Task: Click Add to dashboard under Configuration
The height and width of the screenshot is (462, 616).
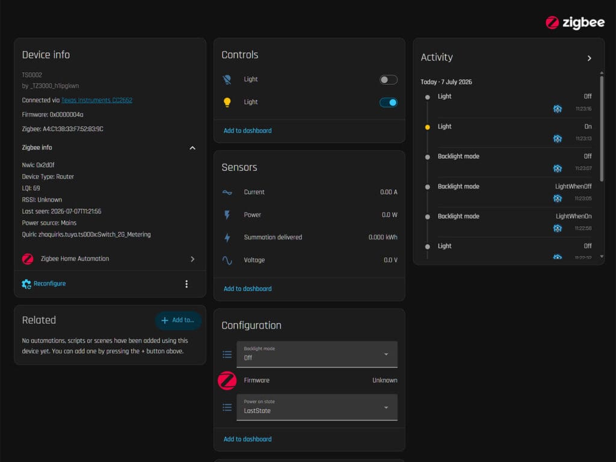Action: pyautogui.click(x=247, y=439)
